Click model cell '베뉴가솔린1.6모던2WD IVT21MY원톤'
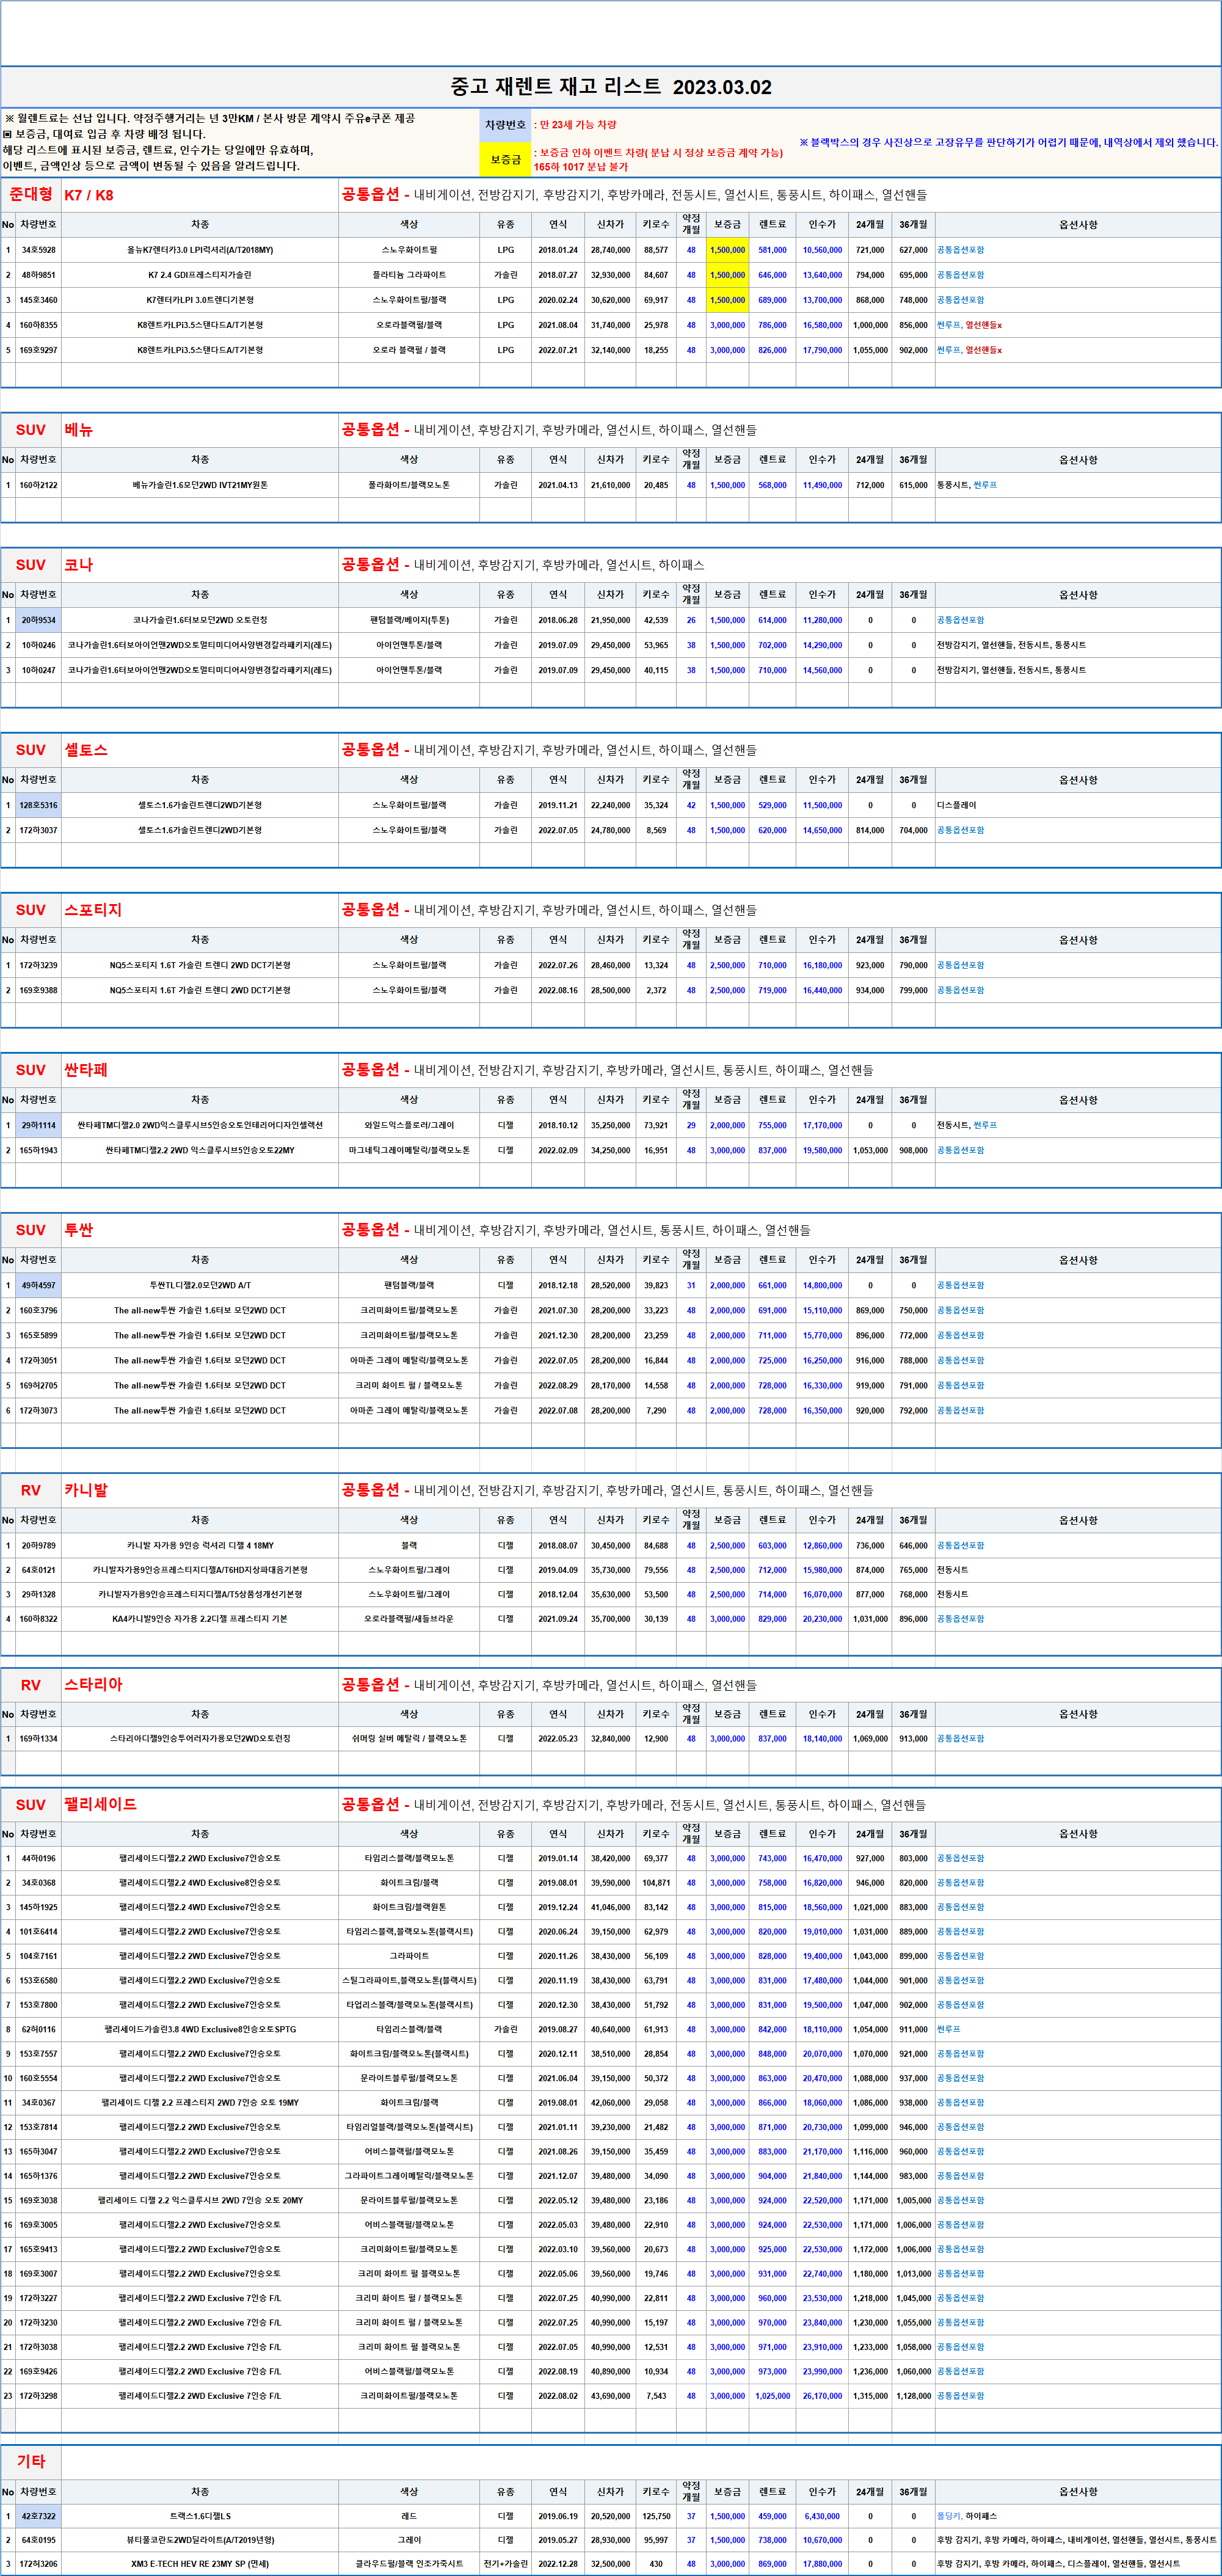This screenshot has height=2576, width=1222. tap(200, 485)
